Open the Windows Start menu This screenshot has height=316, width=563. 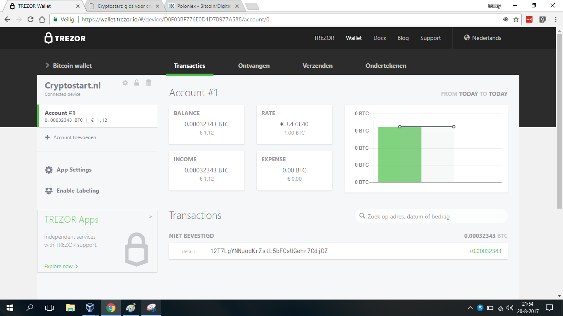pos(9,308)
